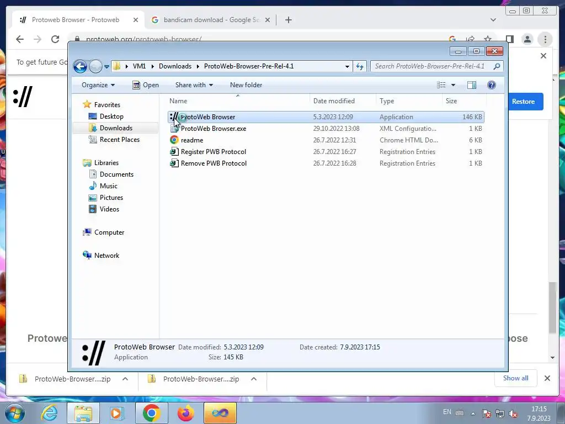The image size is (565, 424).
Task: Dismiss the Chrome notification bar with X
Action: (543, 56)
